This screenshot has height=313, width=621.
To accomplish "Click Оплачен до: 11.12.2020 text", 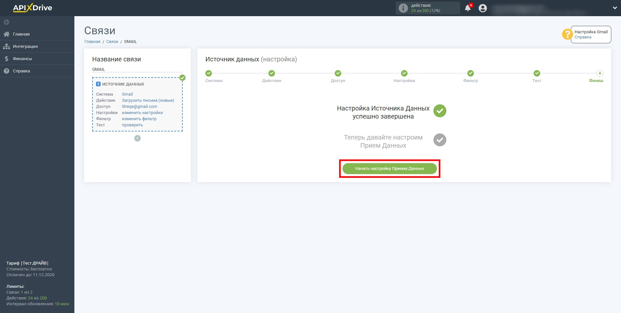I will (30, 275).
